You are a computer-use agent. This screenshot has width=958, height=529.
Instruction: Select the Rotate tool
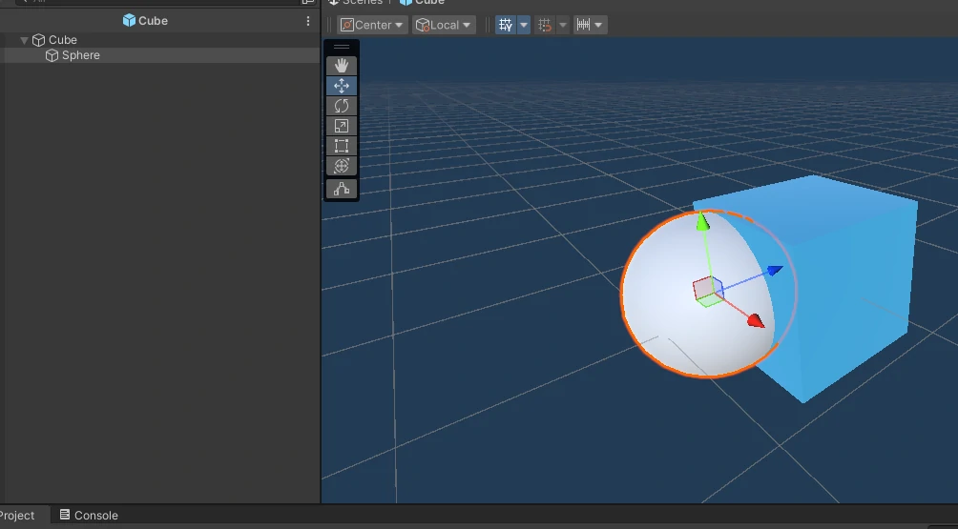342,106
